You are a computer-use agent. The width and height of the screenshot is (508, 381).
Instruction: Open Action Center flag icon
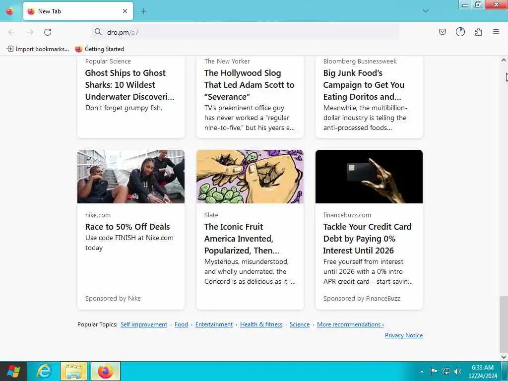pyautogui.click(x=434, y=371)
